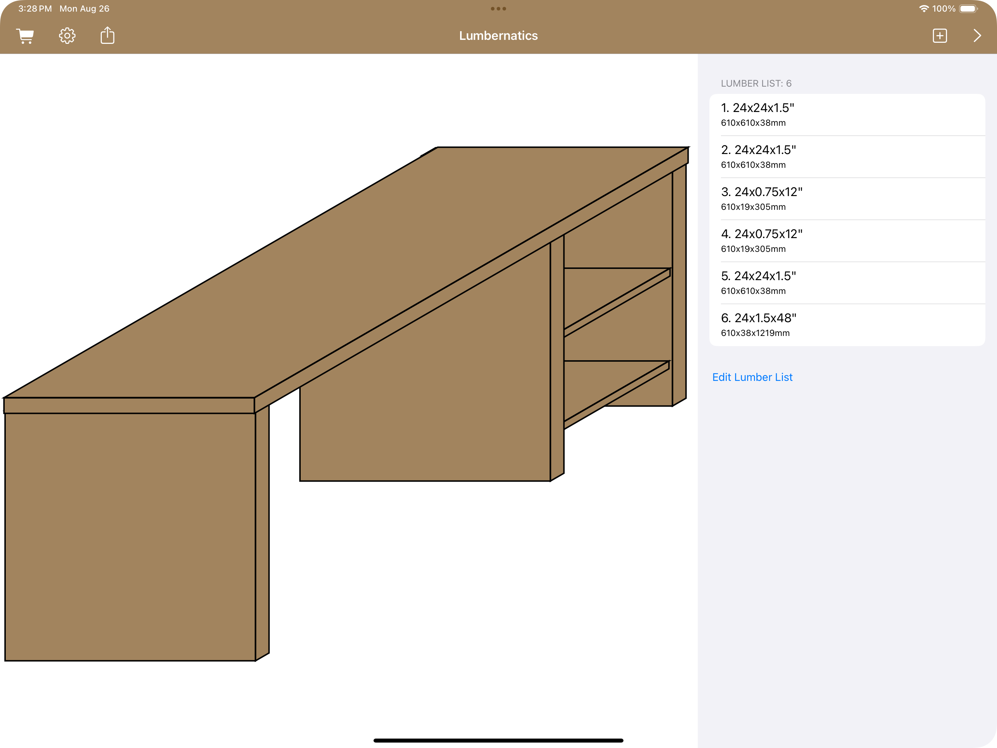Tap the Wi-Fi status icon
This screenshot has width=997, height=748.
923,9
